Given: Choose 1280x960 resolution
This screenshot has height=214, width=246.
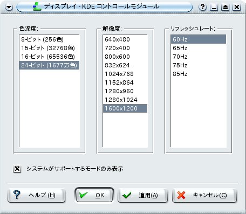Looking at the screenshot, I should click(x=125, y=91).
